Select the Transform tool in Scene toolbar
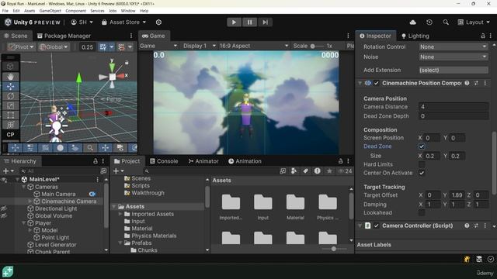This screenshot has width=497, height=279. (10, 125)
